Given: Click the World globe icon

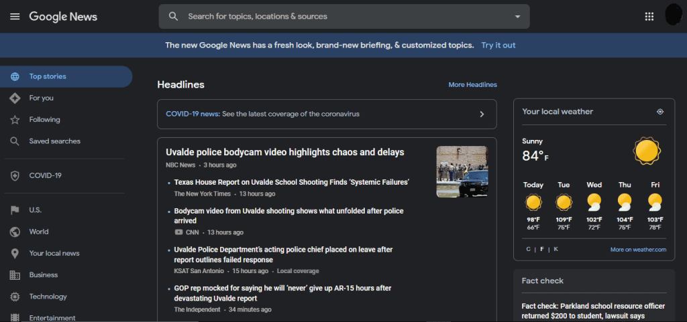Looking at the screenshot, I should coord(15,232).
